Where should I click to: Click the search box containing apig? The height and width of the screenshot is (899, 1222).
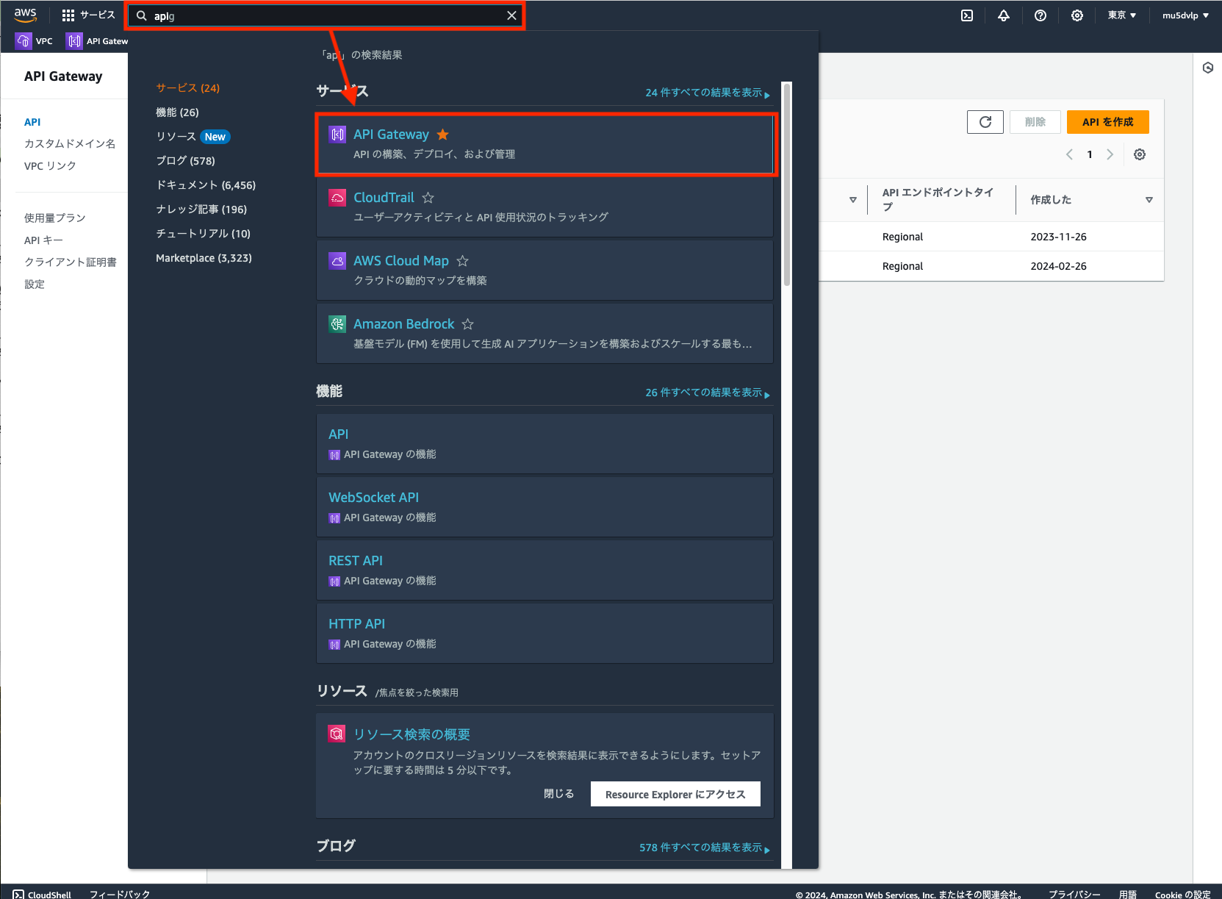[x=325, y=15]
